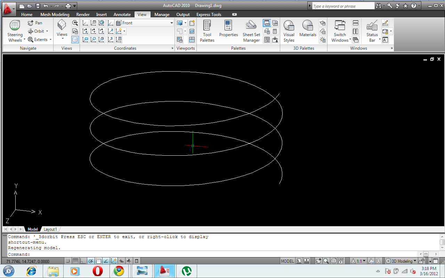The image size is (445, 278).
Task: Click inside the search keyword field
Action: click(342, 6)
